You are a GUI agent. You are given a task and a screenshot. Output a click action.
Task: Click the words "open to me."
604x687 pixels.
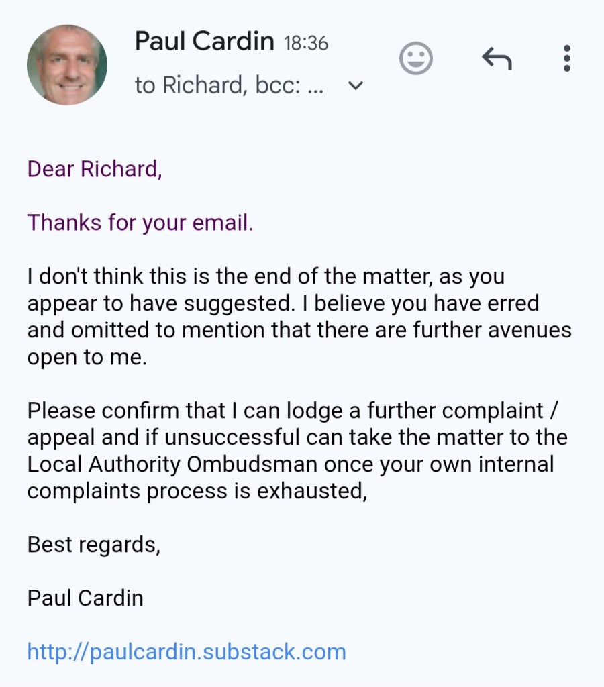(87, 356)
